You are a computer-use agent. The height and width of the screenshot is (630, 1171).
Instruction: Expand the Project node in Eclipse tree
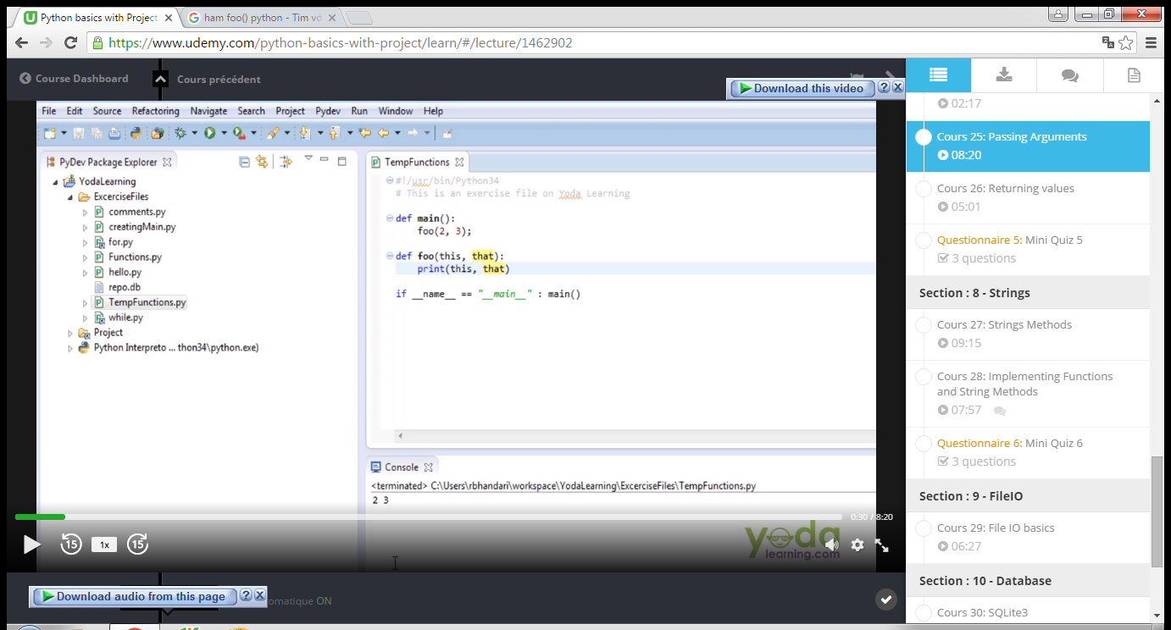click(x=70, y=333)
